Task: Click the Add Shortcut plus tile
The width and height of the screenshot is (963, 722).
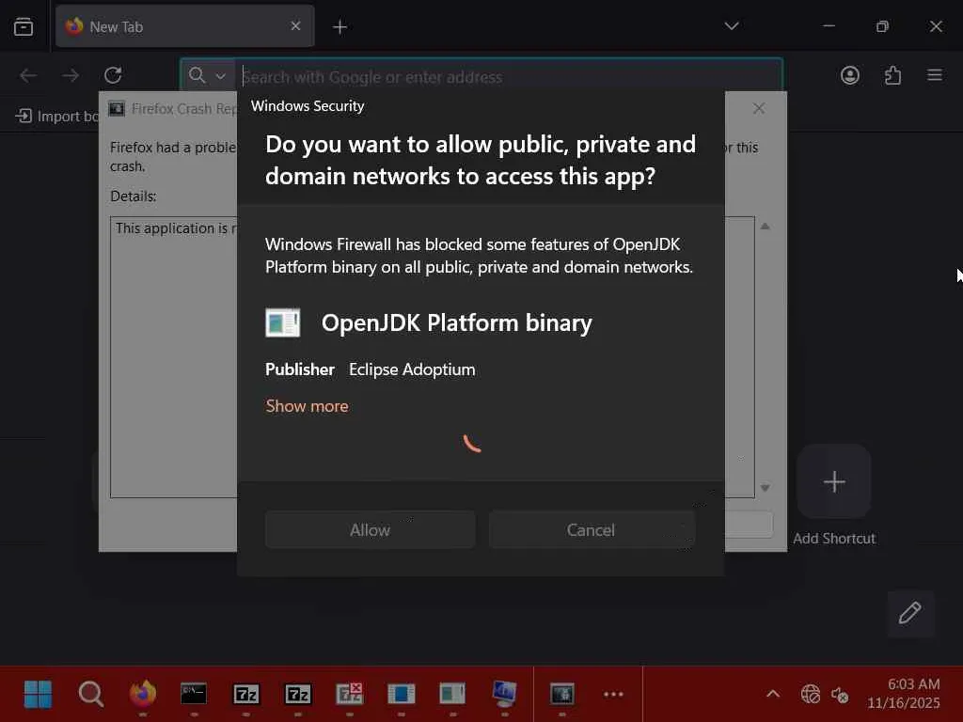Action: click(x=834, y=481)
